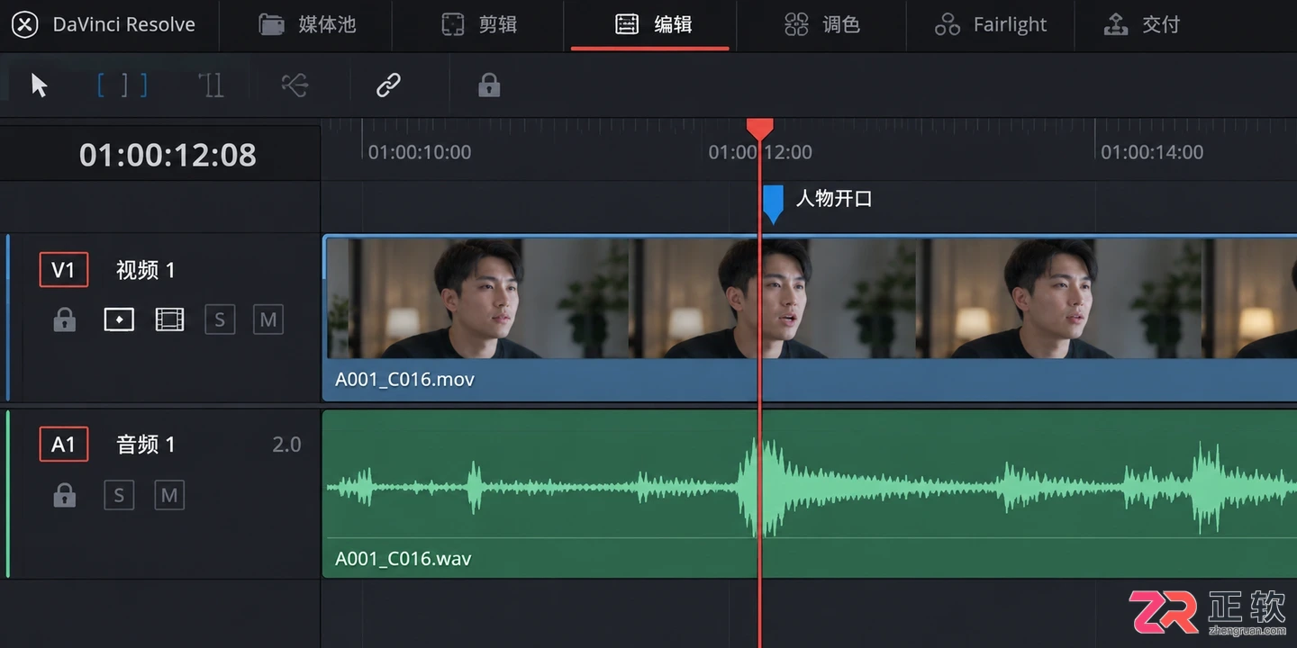Viewport: 1297px width, 648px height.
Task: Toggle the linked selection chain icon
Action: [x=388, y=85]
